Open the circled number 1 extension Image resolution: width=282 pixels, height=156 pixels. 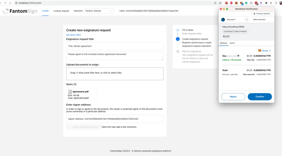pos(251,3)
